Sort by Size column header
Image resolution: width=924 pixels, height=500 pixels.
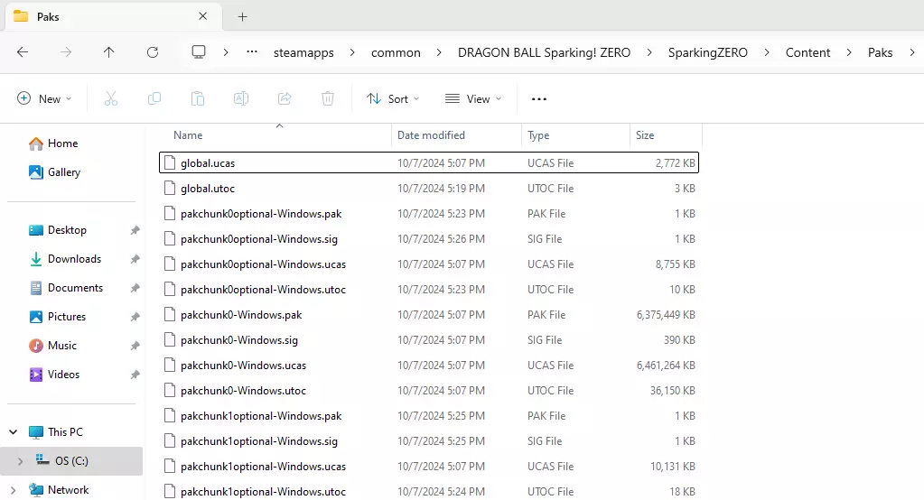click(x=645, y=134)
